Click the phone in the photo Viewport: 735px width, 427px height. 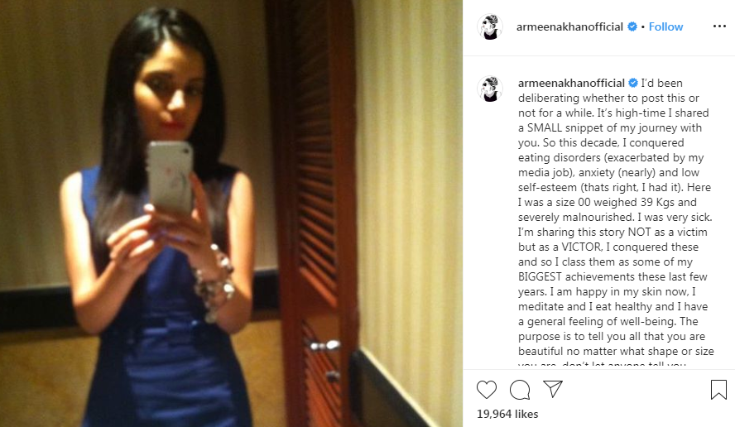tap(171, 178)
